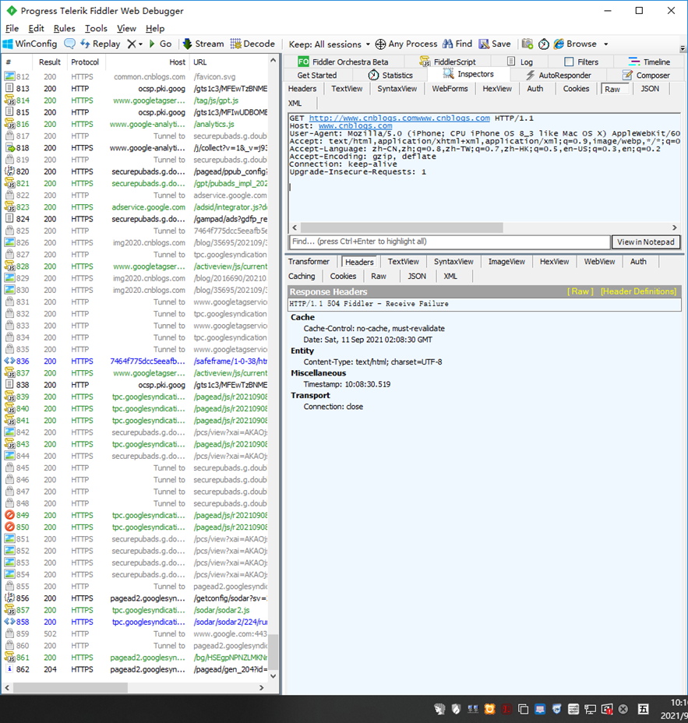Open Keep: All sessions dropdown
Screen dimensions: 688x723
330,44
